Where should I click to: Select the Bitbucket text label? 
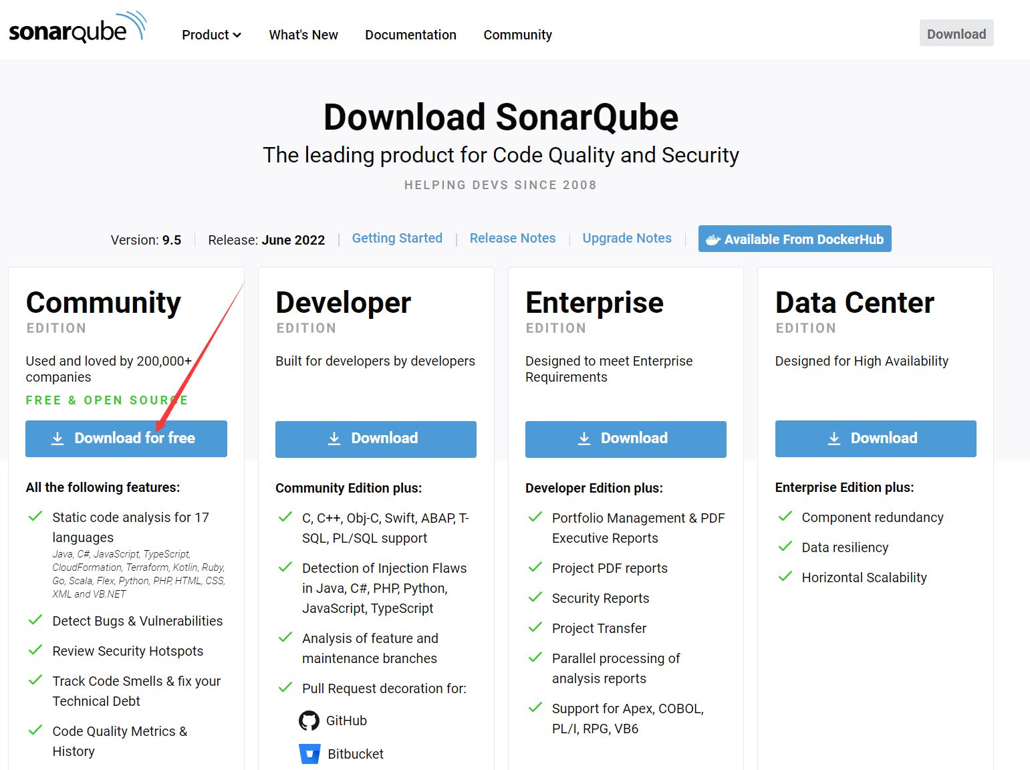pyautogui.click(x=356, y=754)
